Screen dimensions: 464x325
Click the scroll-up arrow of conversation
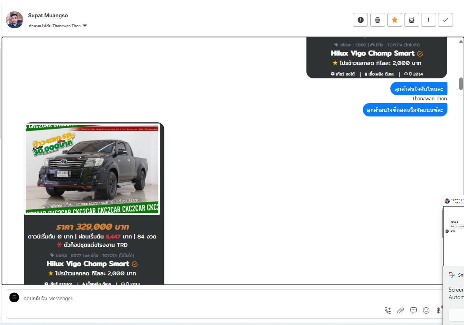461,41
